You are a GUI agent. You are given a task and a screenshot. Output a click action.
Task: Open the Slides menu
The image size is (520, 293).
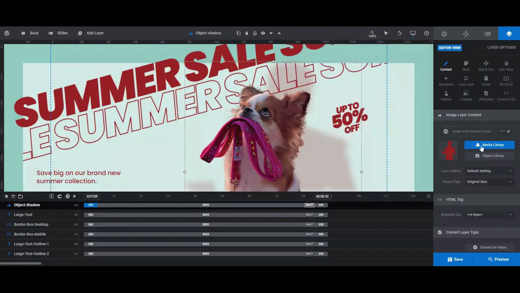point(58,33)
